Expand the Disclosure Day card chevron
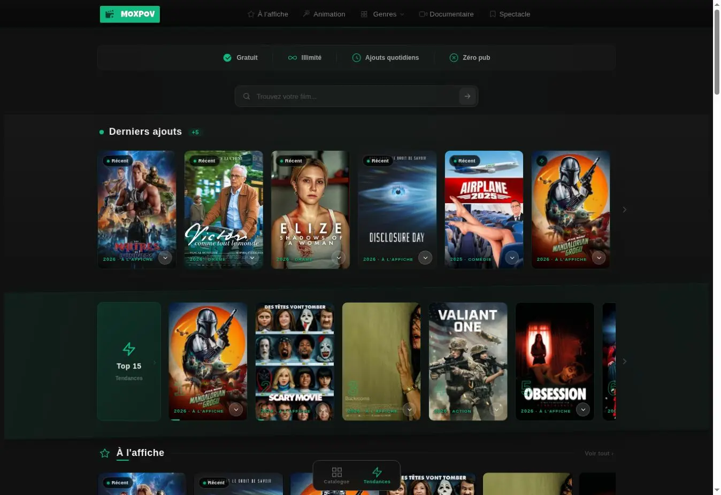The height and width of the screenshot is (495, 721). (425, 258)
